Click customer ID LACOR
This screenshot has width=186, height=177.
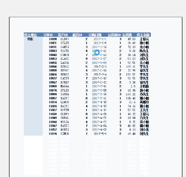point(65,63)
